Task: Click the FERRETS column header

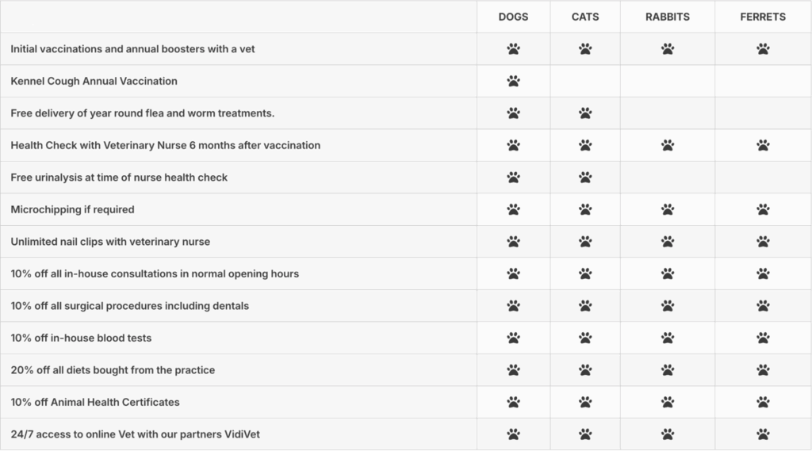Action: pyautogui.click(x=763, y=17)
